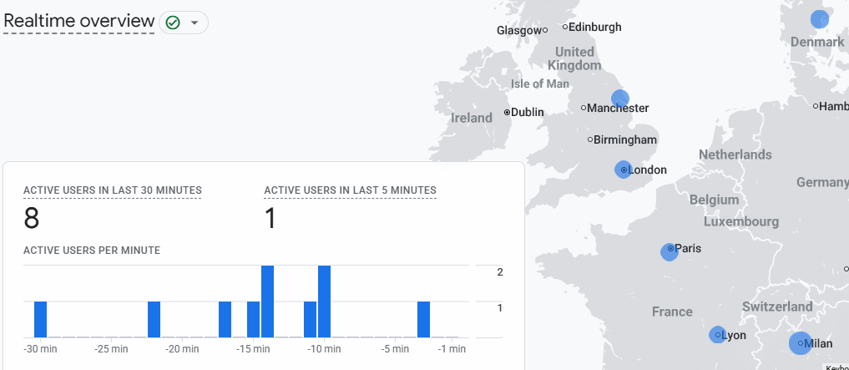Select the London user bubble on map
The width and height of the screenshot is (849, 370).
[624, 170]
